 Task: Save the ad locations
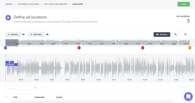pos(183,4)
